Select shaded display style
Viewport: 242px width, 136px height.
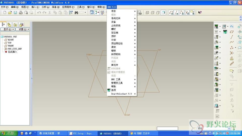[163, 13]
